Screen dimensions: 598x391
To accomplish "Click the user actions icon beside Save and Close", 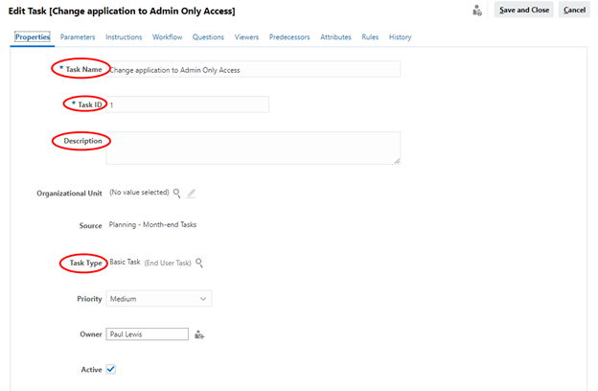I will click(x=477, y=11).
